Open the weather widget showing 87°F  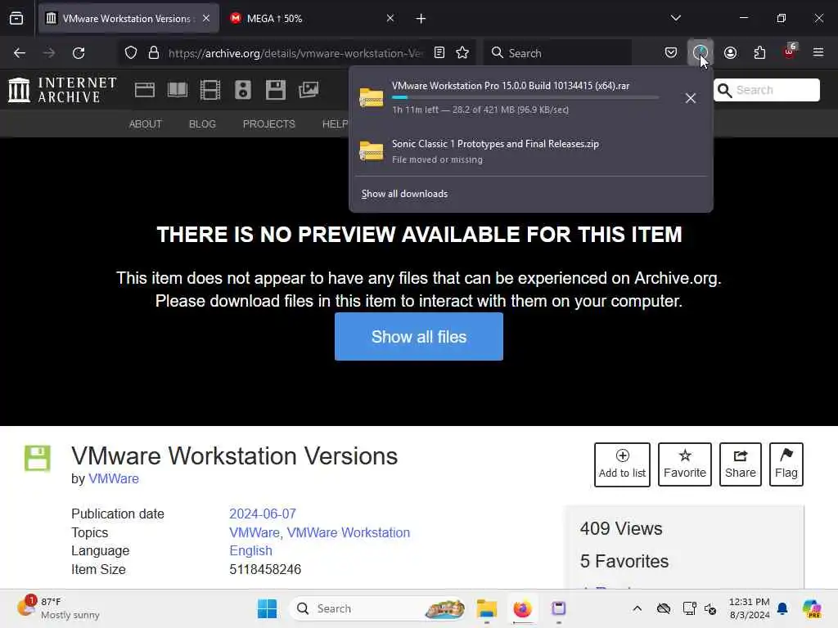coord(59,608)
